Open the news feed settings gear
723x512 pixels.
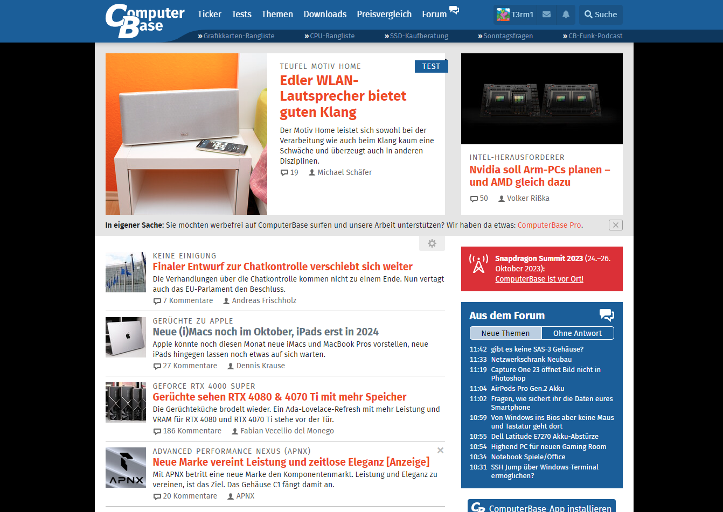(432, 243)
